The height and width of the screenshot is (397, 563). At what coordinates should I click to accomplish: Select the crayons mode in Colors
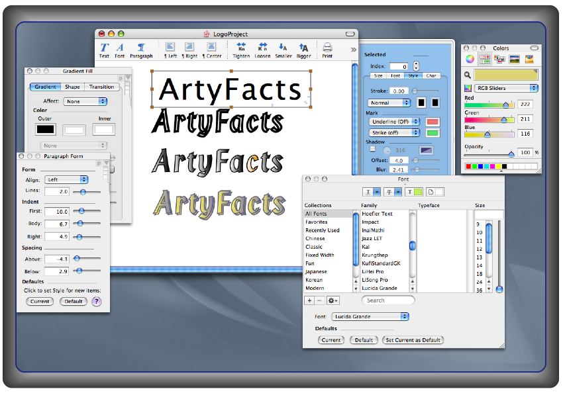click(529, 59)
